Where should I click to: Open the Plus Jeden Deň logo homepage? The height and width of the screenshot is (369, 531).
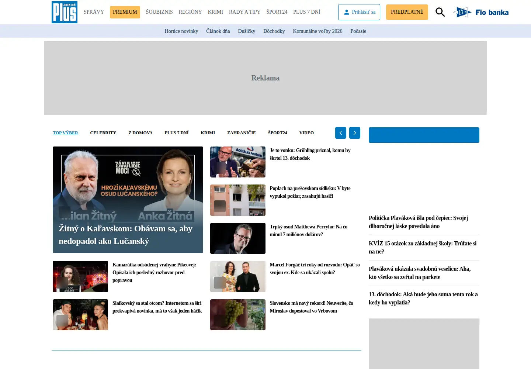tap(65, 12)
